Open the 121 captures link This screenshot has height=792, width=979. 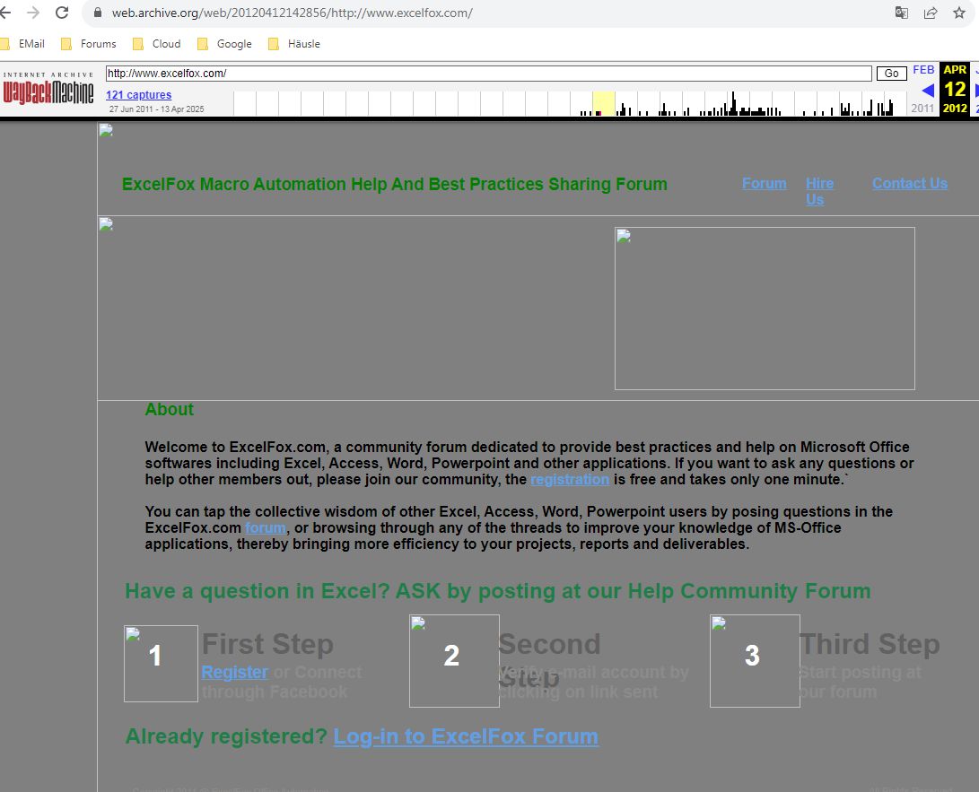tap(138, 95)
